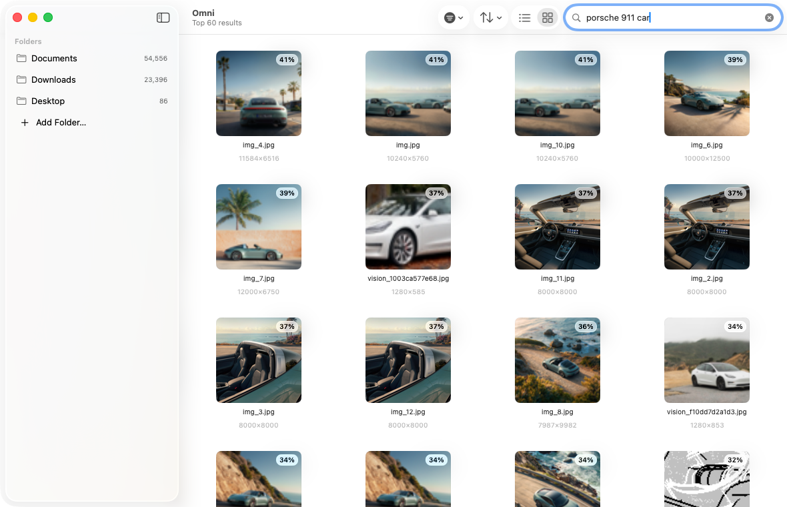Click the file name img_8.jpg
Image resolution: width=787 pixels, height=507 pixels.
coord(557,412)
